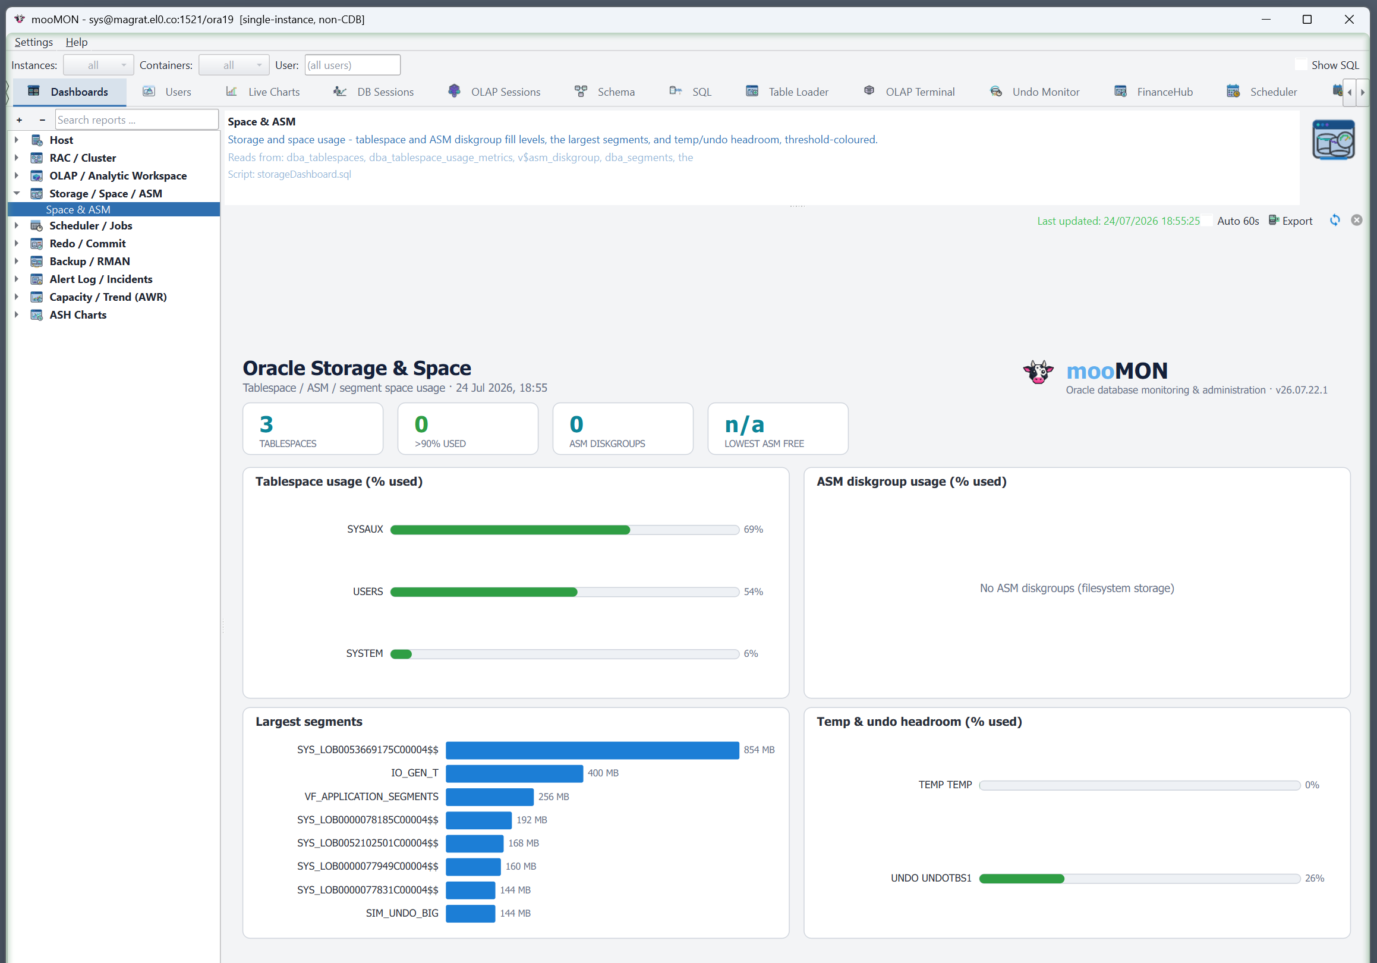Toggle the Auto 60s refresh checkbox
This screenshot has height=963, width=1377.
pos(1206,221)
